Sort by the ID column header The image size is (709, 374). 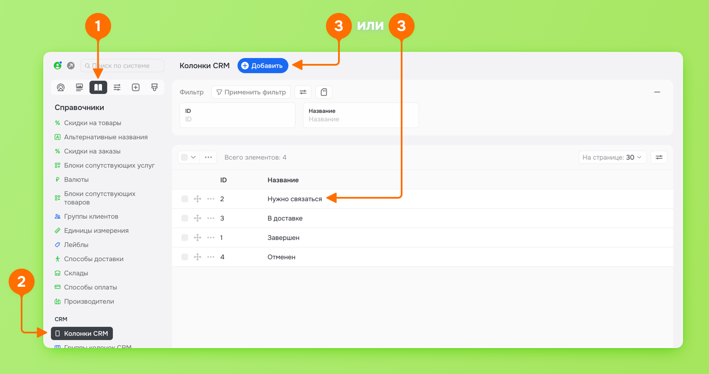tap(224, 180)
